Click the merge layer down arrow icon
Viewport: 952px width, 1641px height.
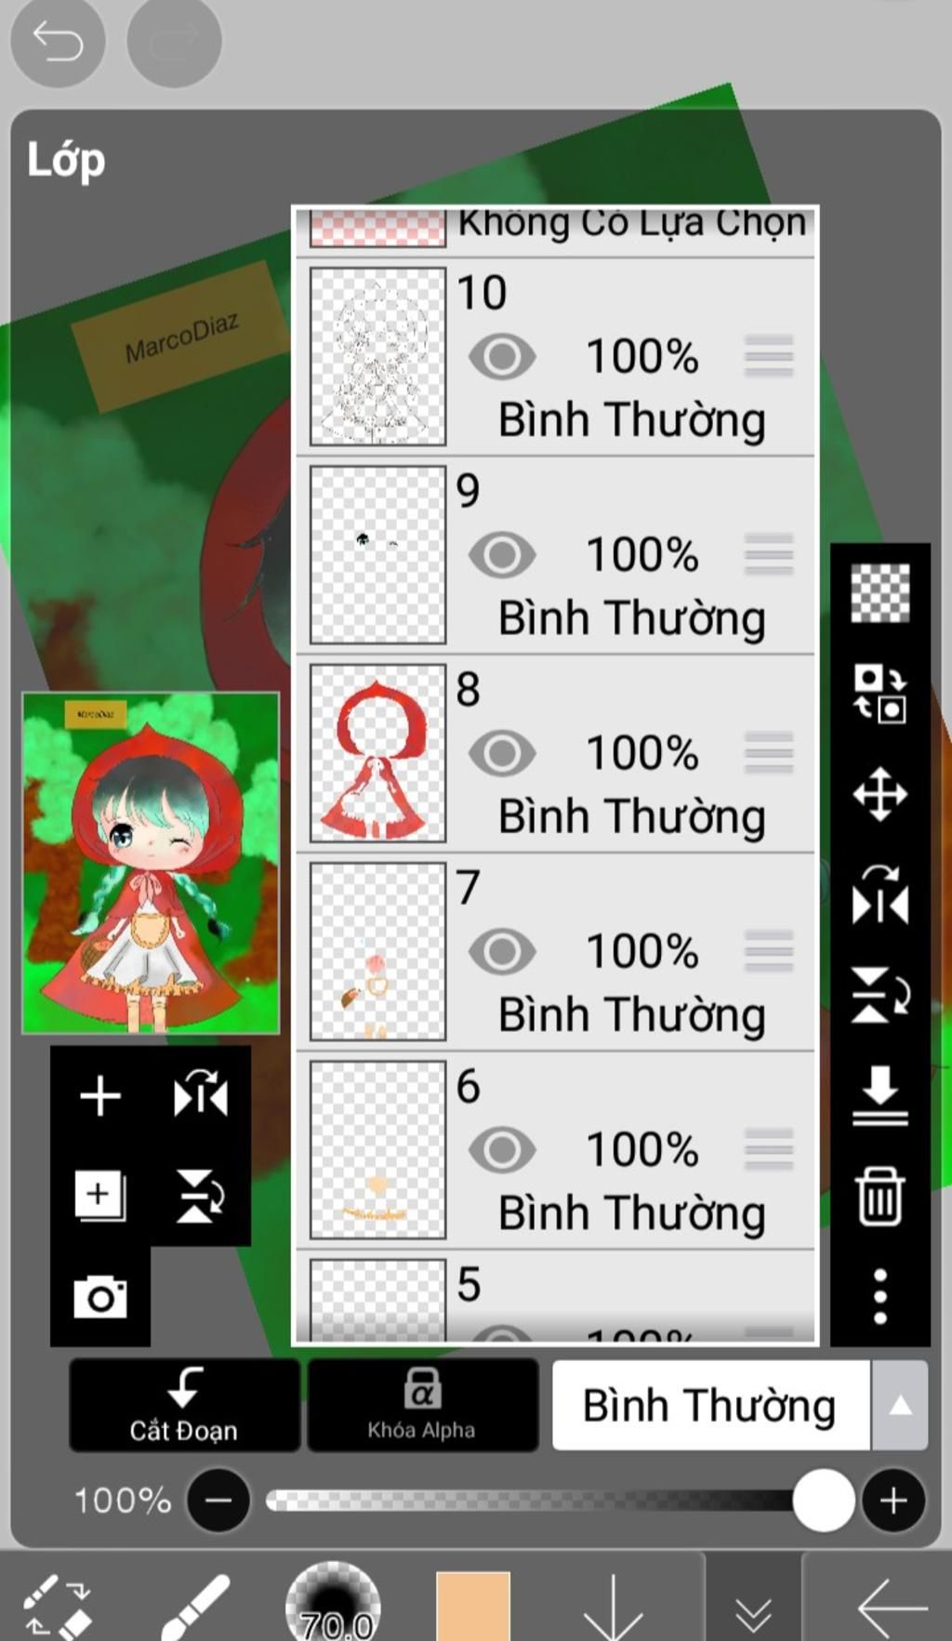coord(879,1096)
